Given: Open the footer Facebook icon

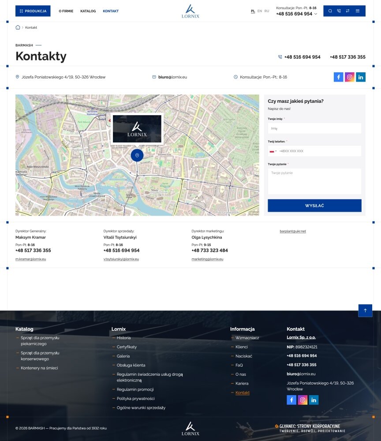Looking at the screenshot, I should 291,400.
